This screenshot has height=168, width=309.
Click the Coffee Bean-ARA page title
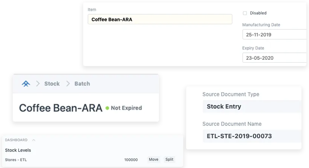coord(61,108)
